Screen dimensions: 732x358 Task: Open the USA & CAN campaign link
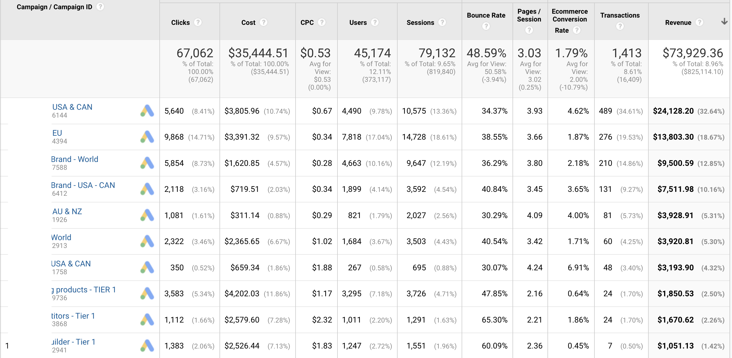tap(72, 107)
